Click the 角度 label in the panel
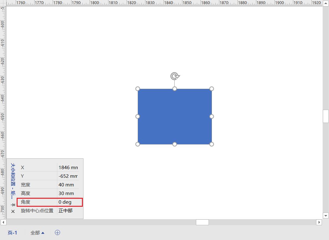 pos(26,202)
